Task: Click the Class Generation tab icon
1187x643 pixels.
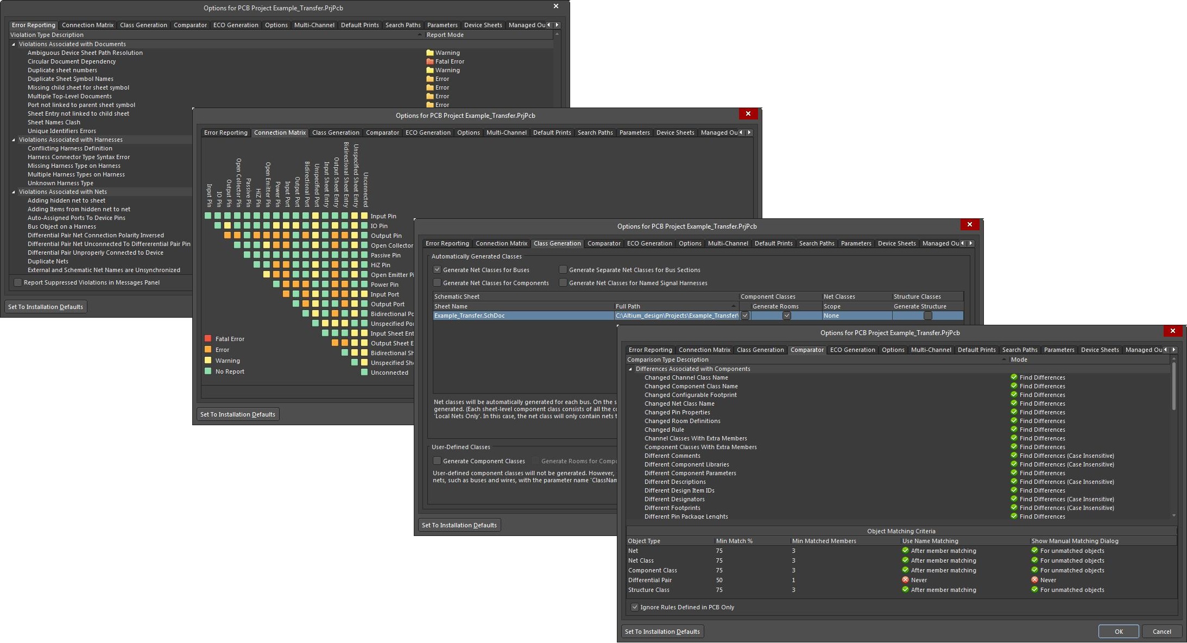Action: tap(555, 243)
